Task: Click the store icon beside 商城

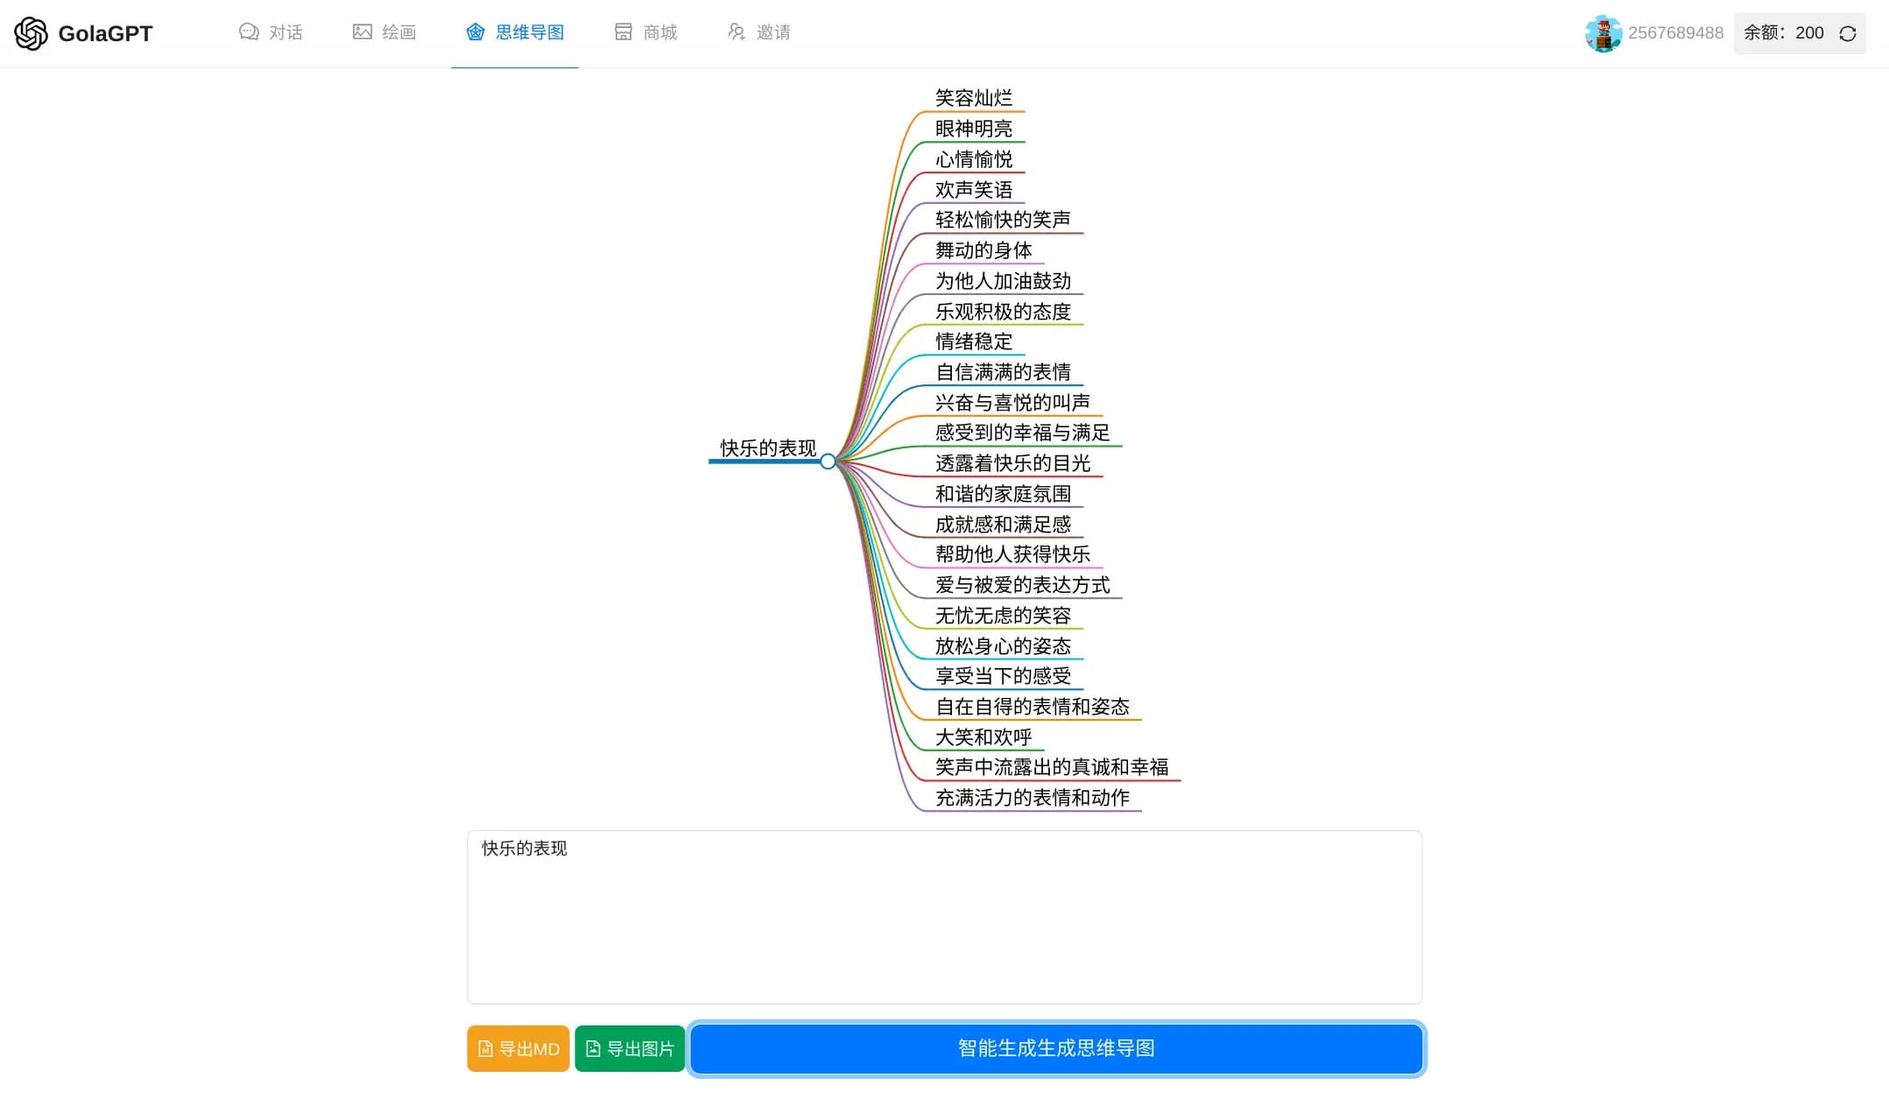Action: click(x=623, y=32)
